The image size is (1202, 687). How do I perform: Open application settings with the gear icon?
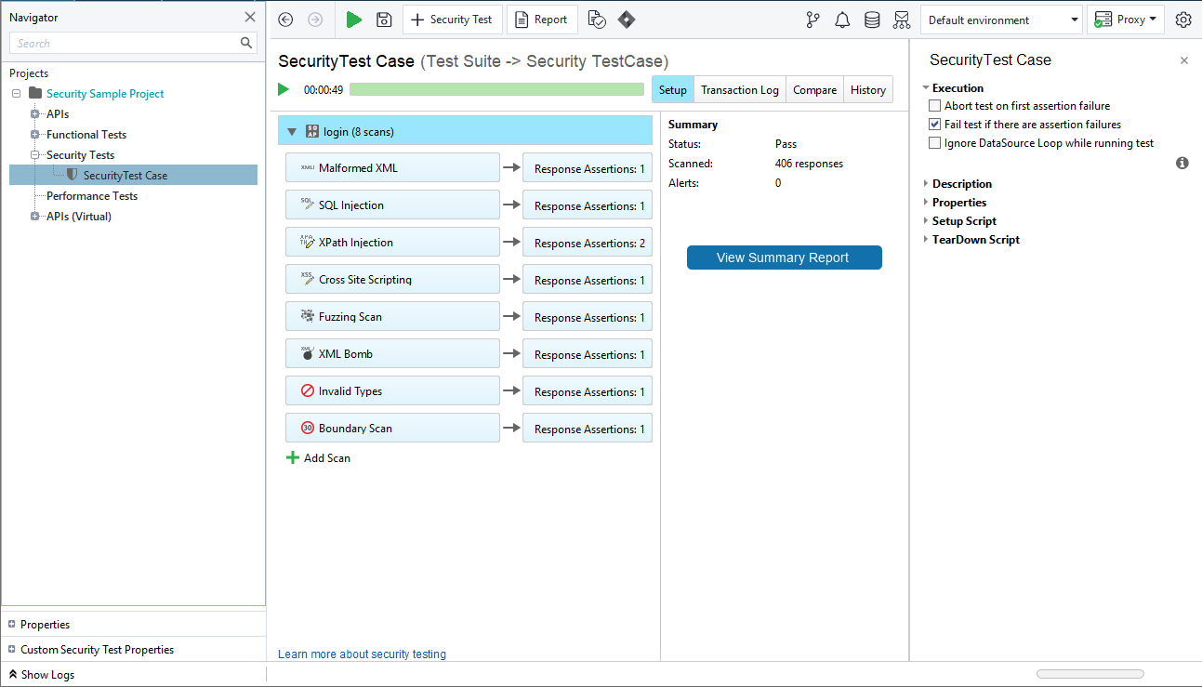(1183, 19)
